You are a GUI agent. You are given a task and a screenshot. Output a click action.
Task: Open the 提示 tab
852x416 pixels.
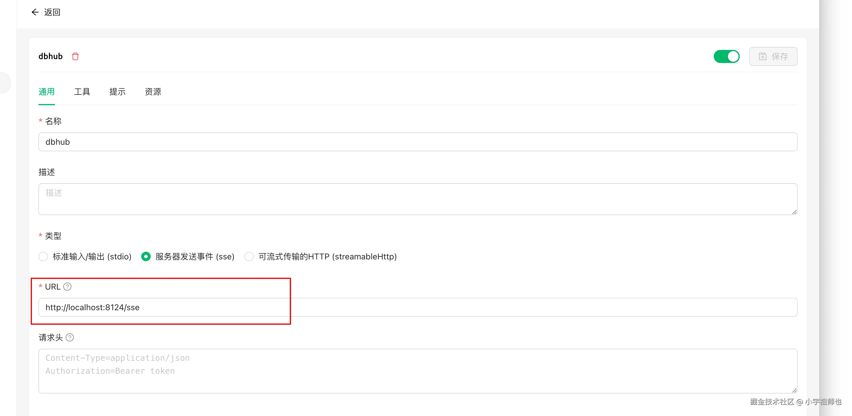pos(117,92)
